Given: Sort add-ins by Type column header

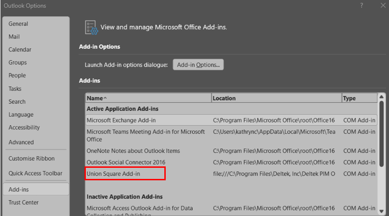Looking at the screenshot, I should click(x=359, y=98).
